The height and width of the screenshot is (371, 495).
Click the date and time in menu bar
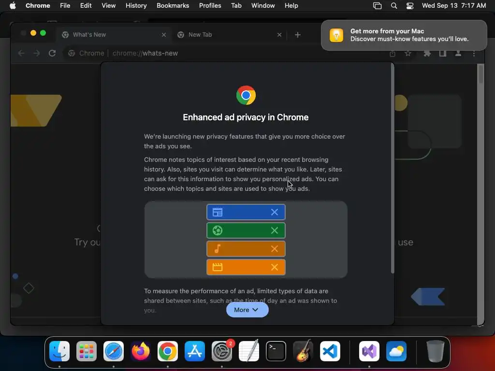pos(453,6)
